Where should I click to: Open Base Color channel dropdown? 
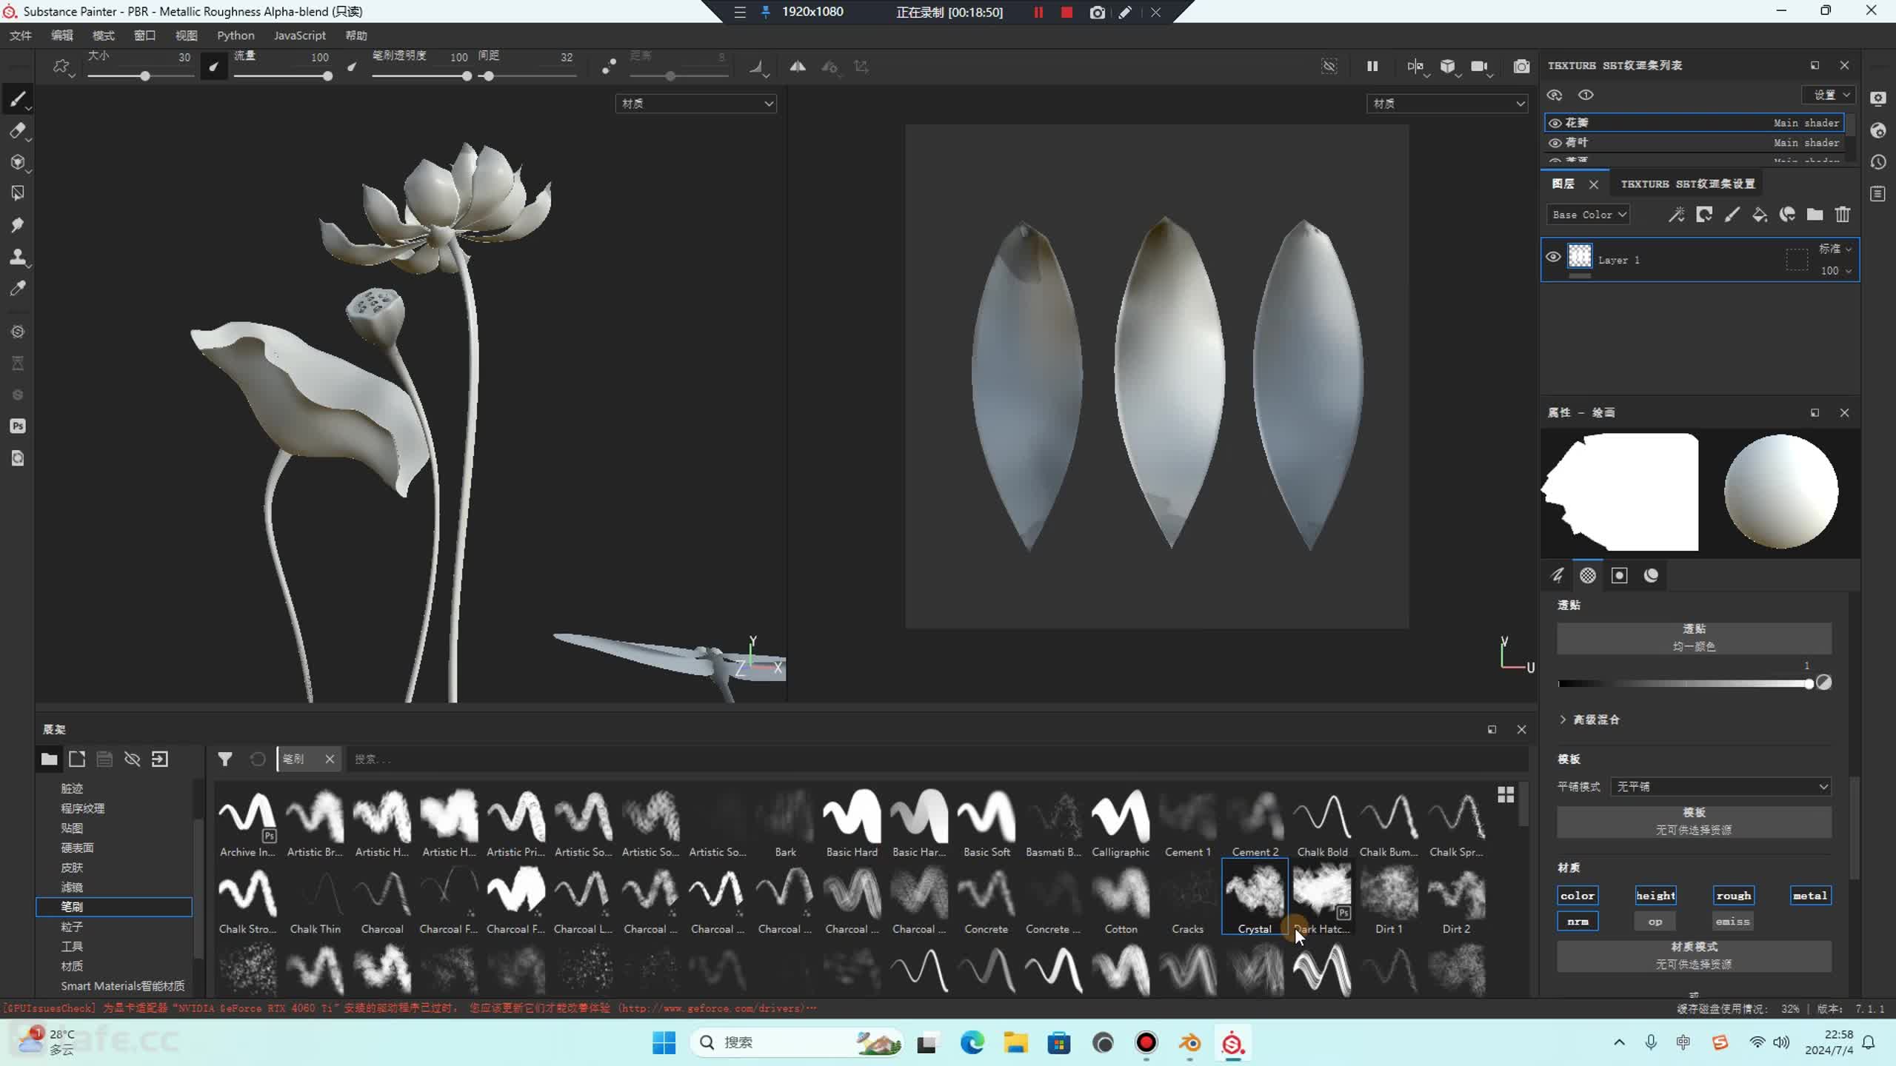[x=1588, y=215]
